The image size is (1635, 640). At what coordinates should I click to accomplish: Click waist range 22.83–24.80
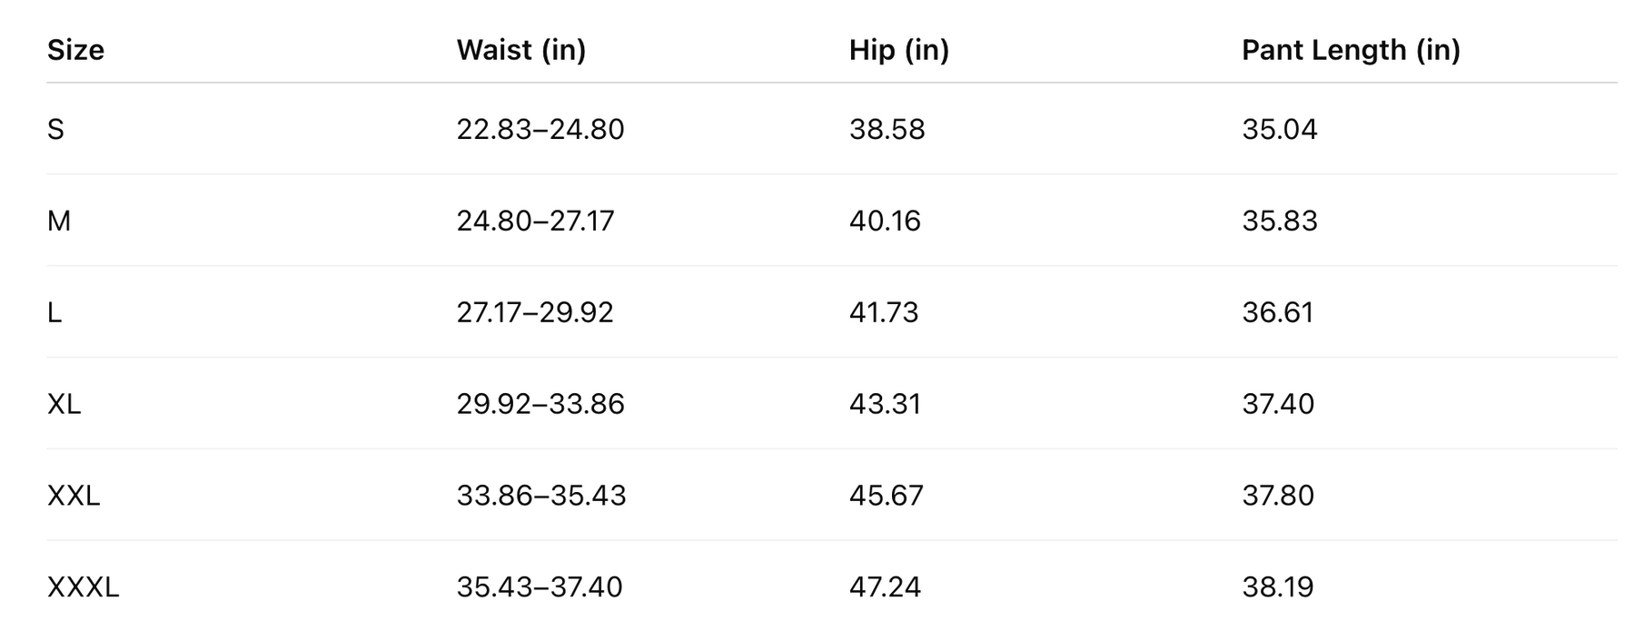click(540, 130)
